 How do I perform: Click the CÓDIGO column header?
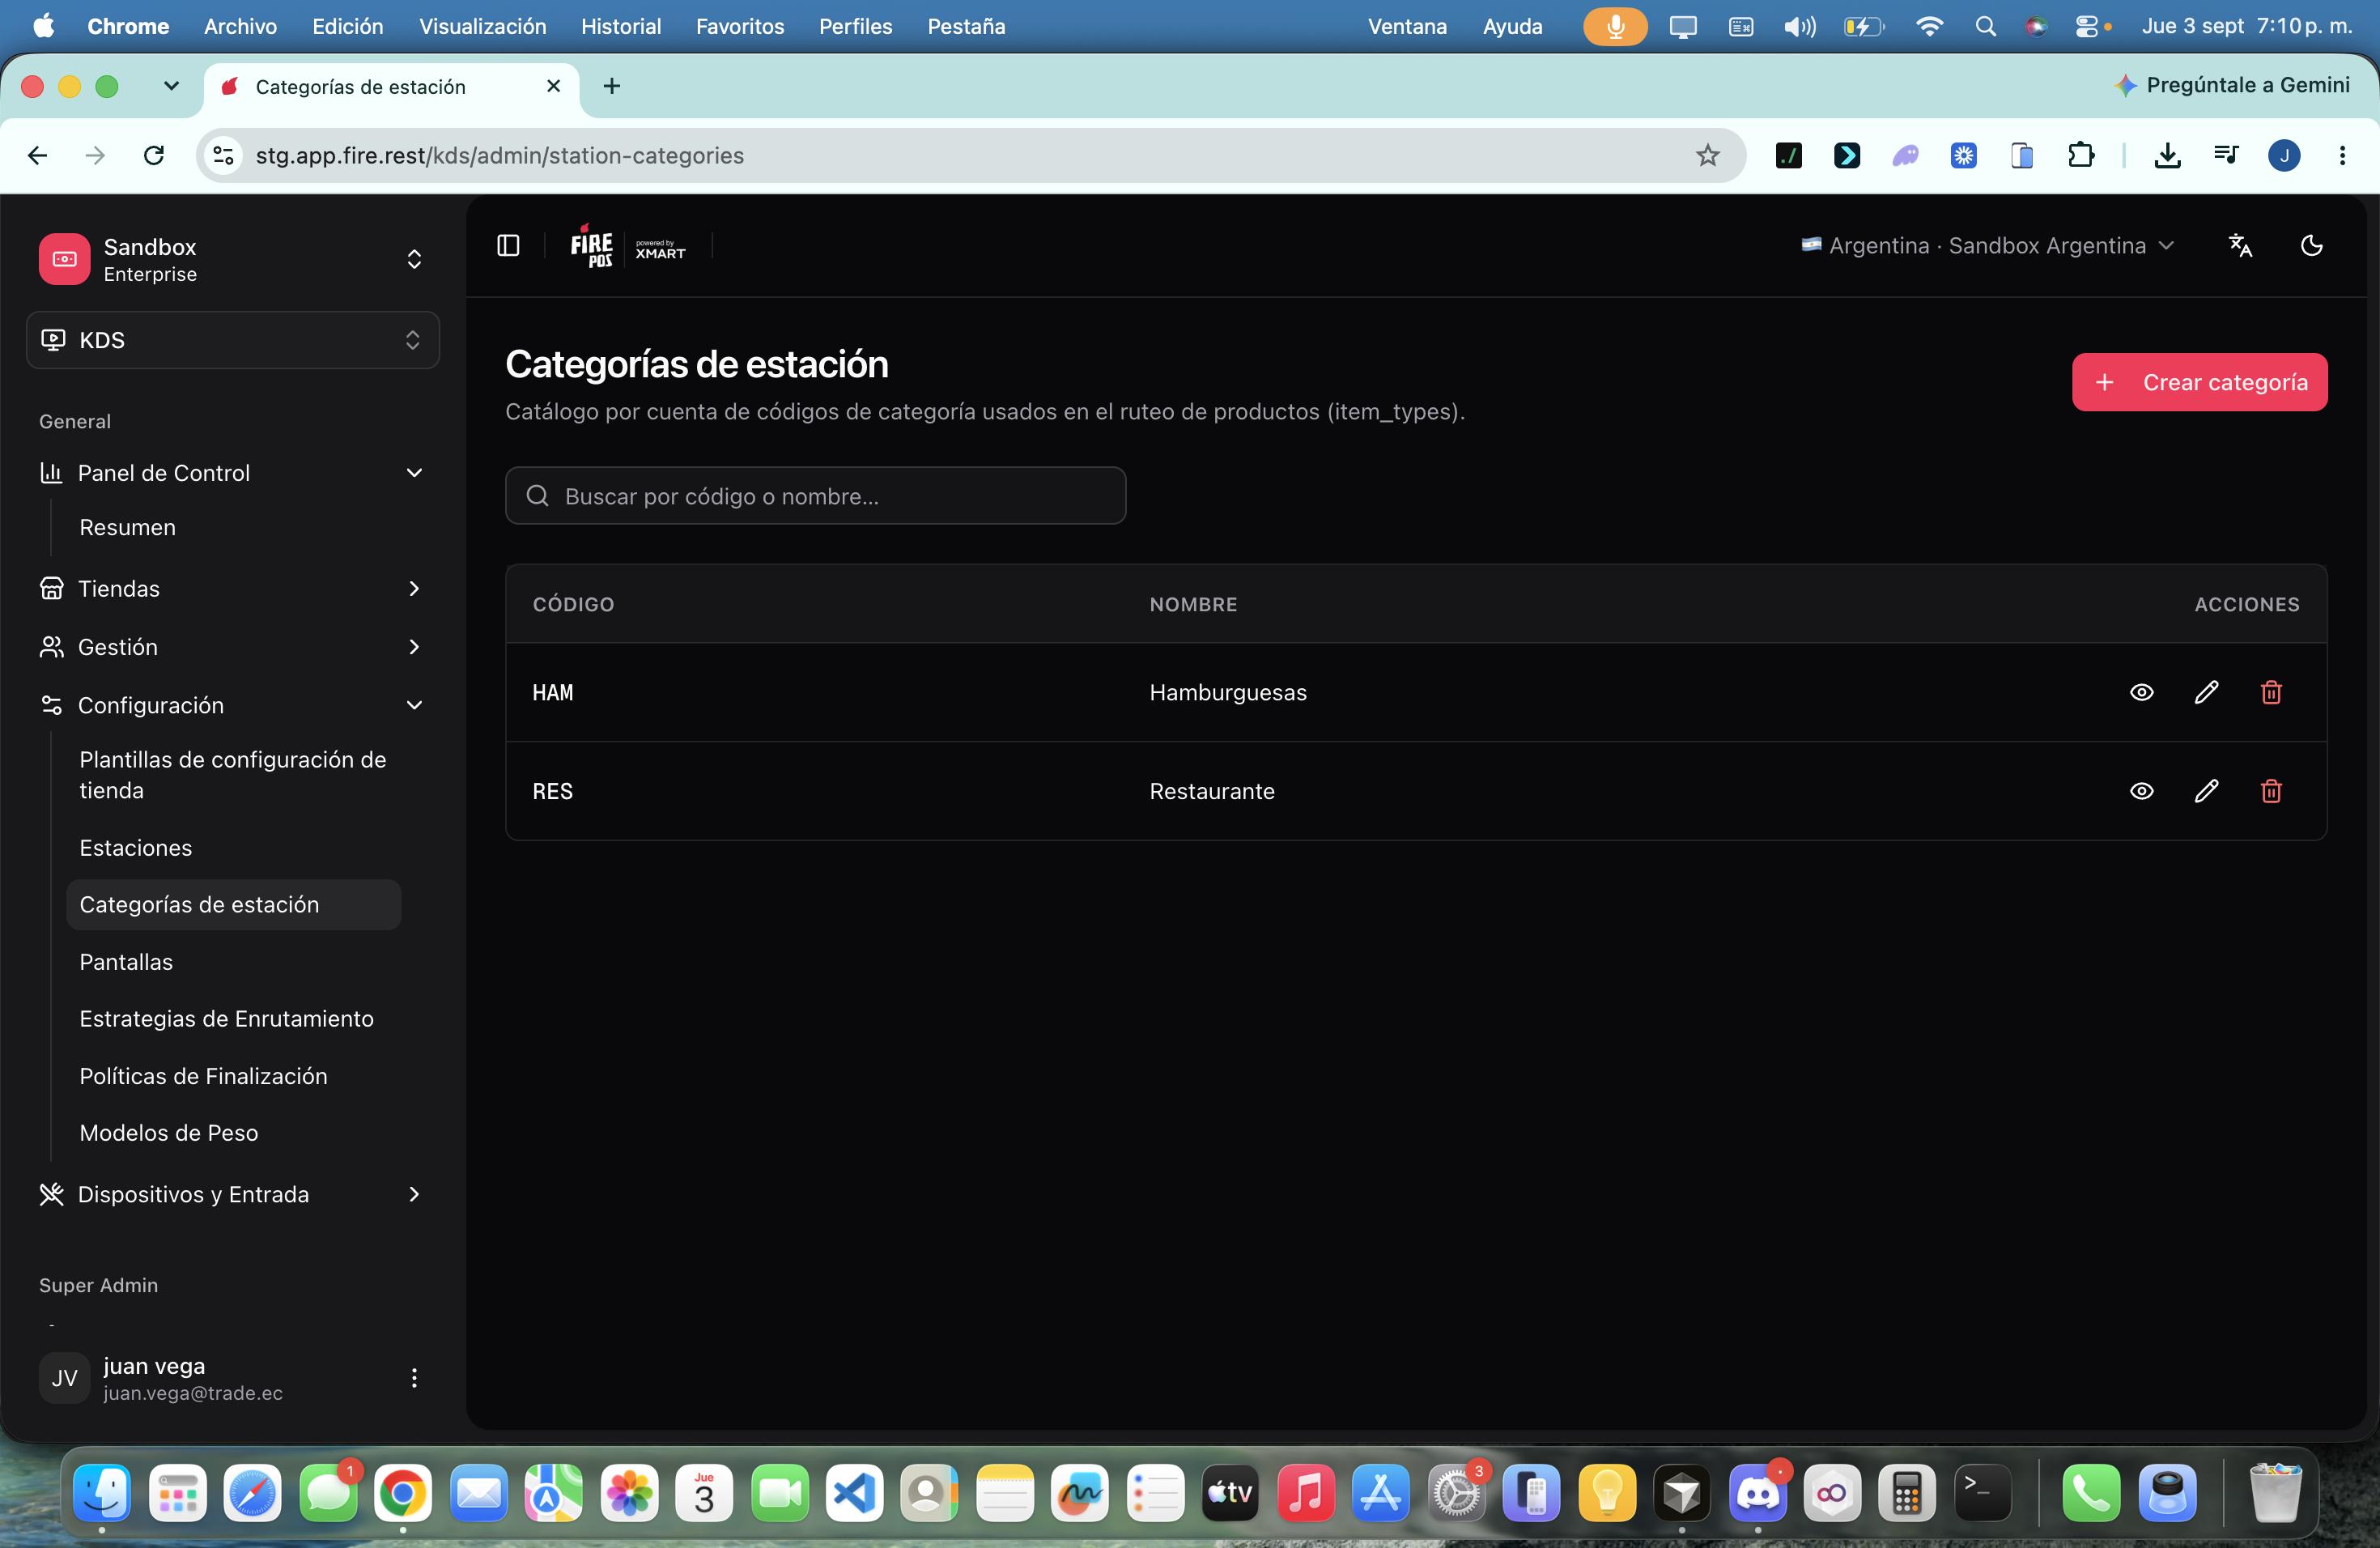[x=573, y=604]
